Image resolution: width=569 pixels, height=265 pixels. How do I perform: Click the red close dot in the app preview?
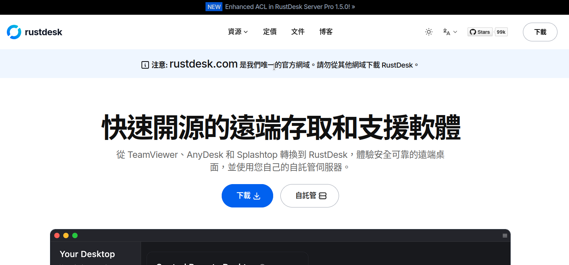pos(57,236)
